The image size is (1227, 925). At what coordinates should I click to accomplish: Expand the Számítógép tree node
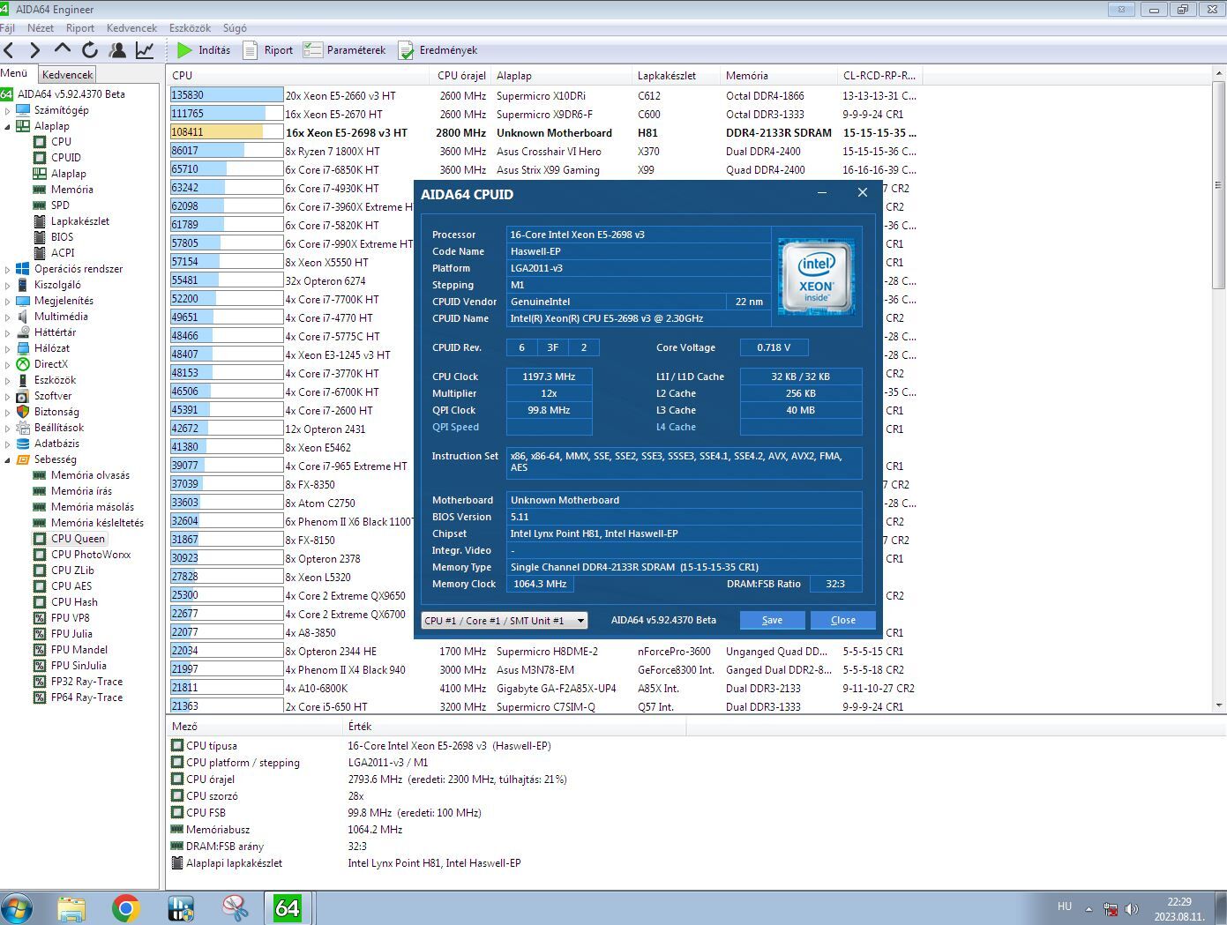[x=7, y=110]
